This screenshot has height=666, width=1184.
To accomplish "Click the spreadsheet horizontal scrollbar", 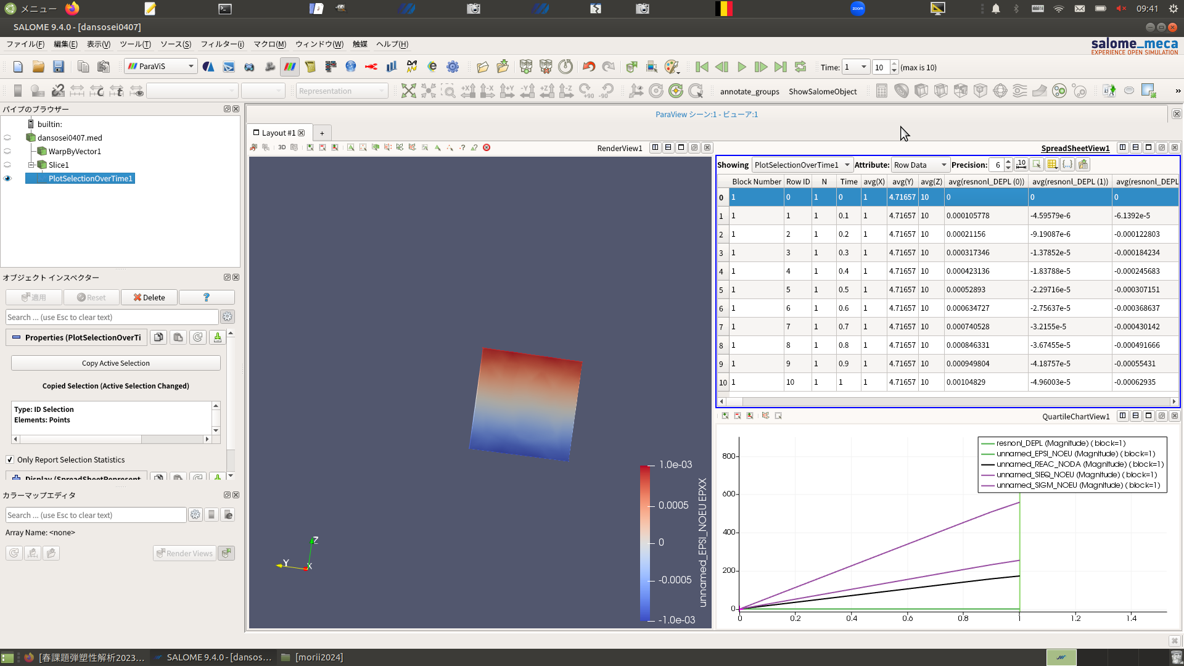I will 947,402.
